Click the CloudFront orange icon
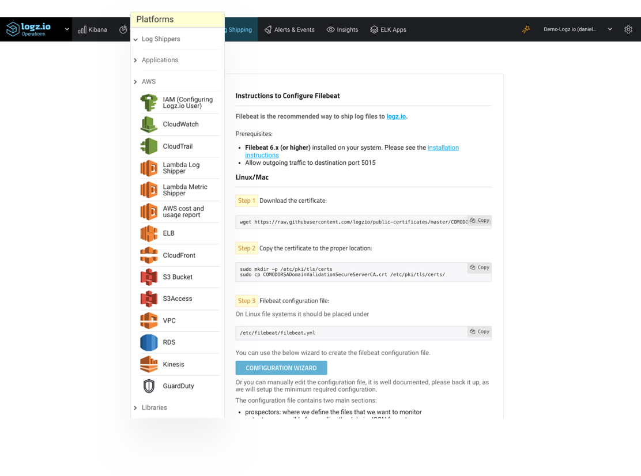The image size is (641, 476). [149, 255]
